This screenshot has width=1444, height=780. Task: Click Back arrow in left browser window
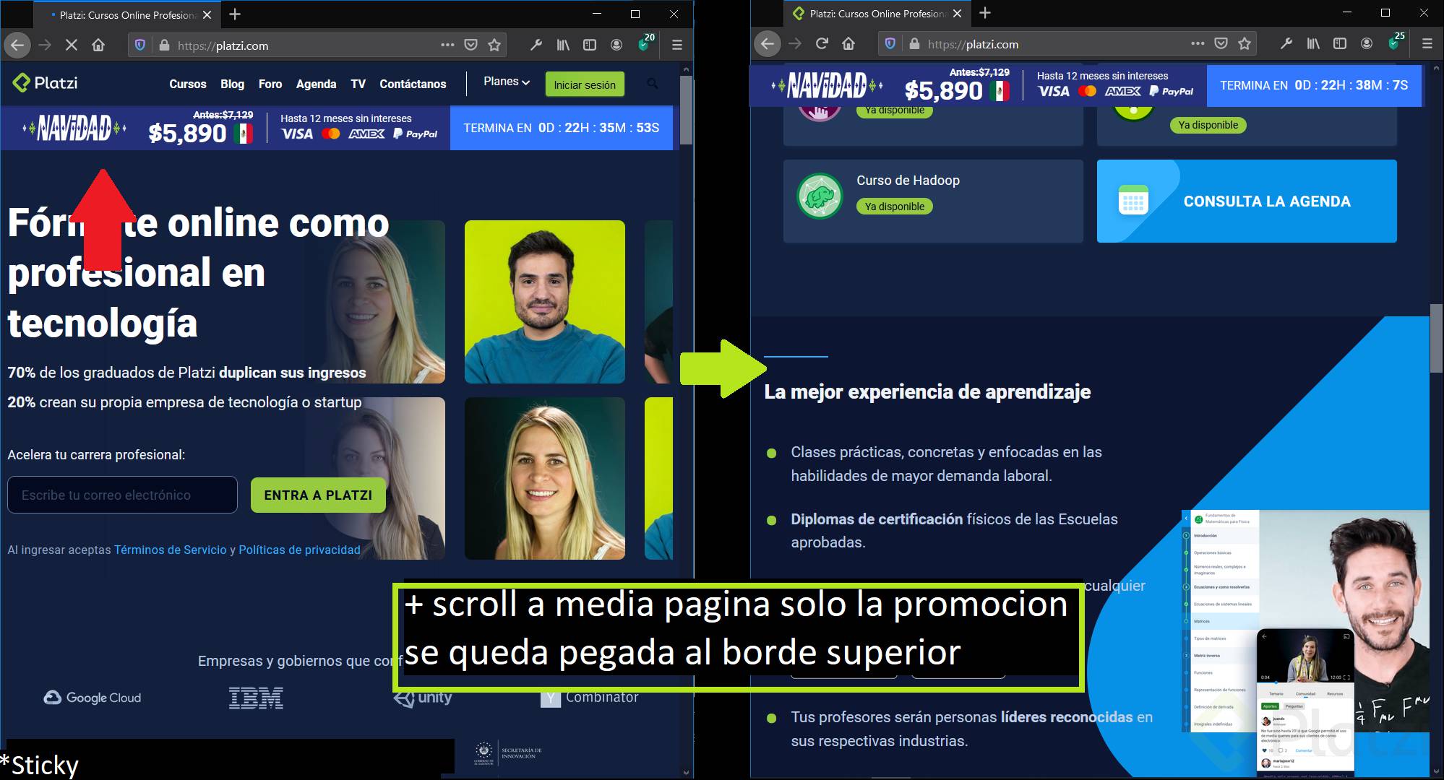pyautogui.click(x=17, y=45)
